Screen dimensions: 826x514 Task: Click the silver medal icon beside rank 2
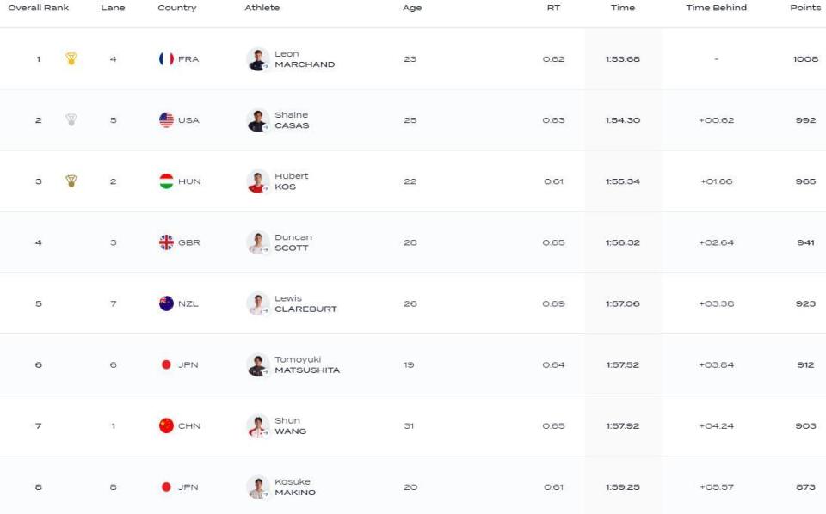71,120
